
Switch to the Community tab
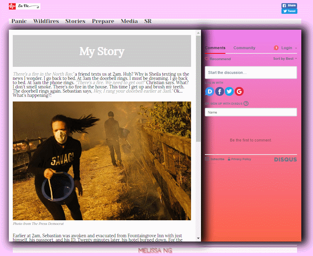[244, 48]
